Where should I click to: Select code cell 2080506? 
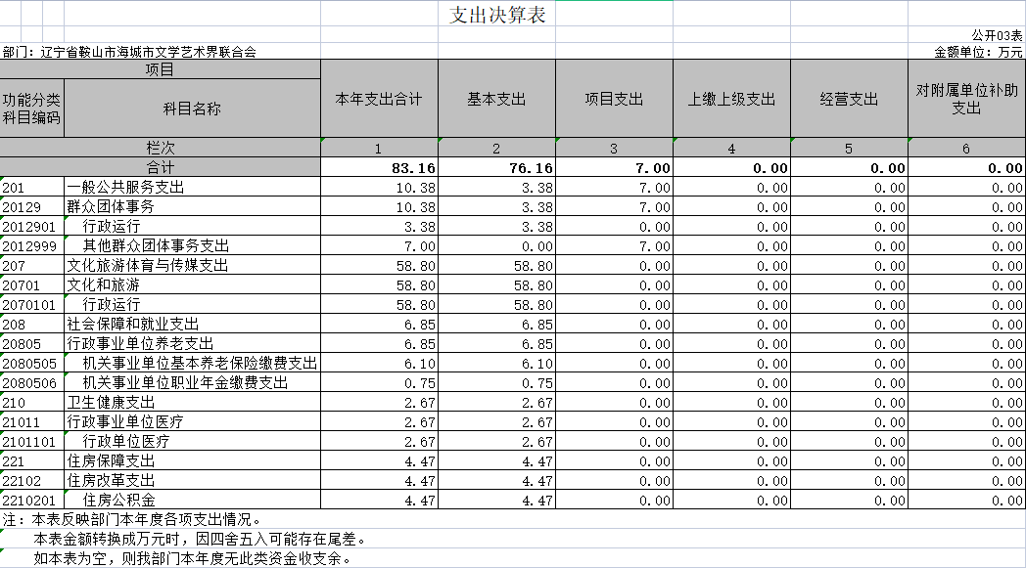click(31, 383)
